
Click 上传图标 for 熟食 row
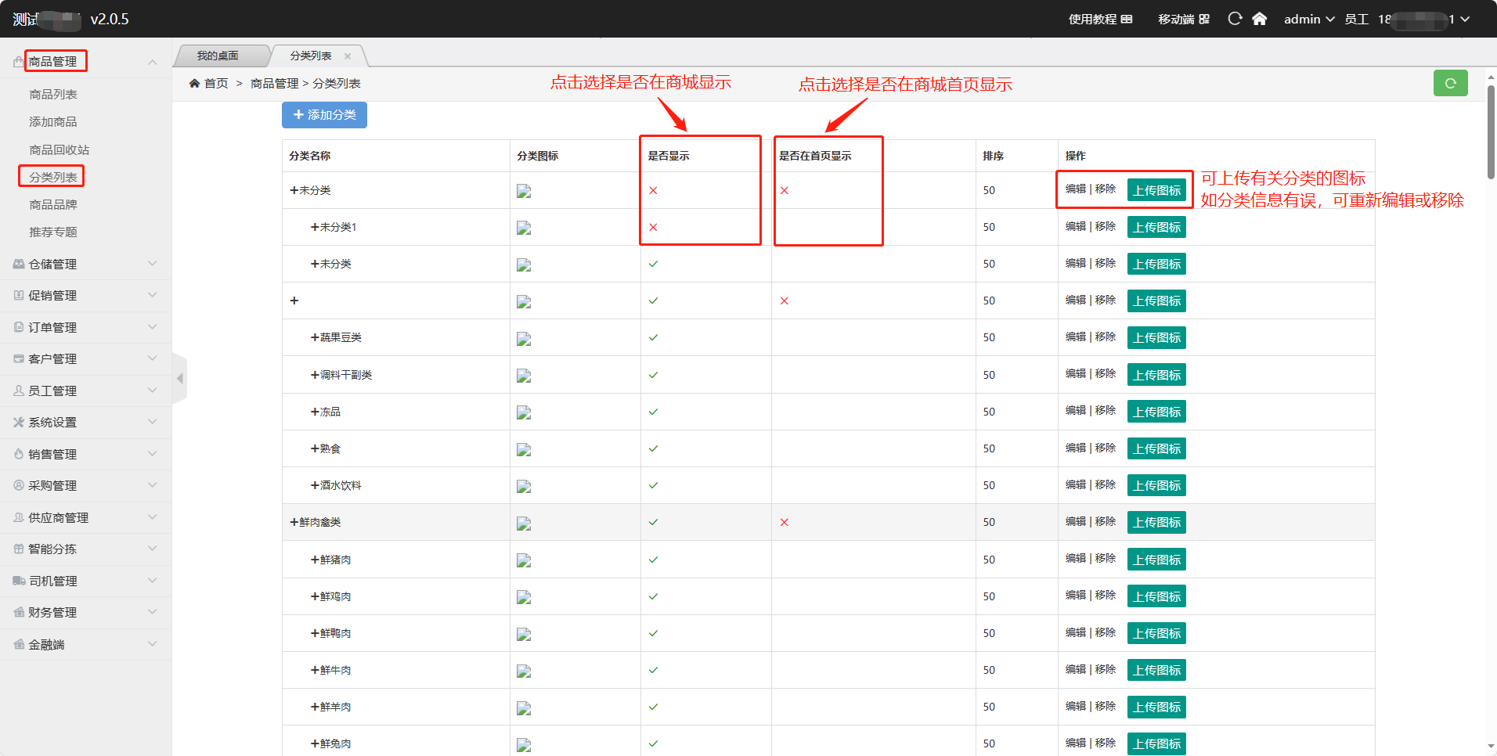(1156, 448)
